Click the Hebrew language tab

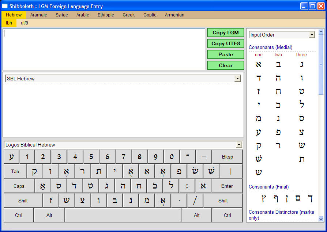click(14, 15)
